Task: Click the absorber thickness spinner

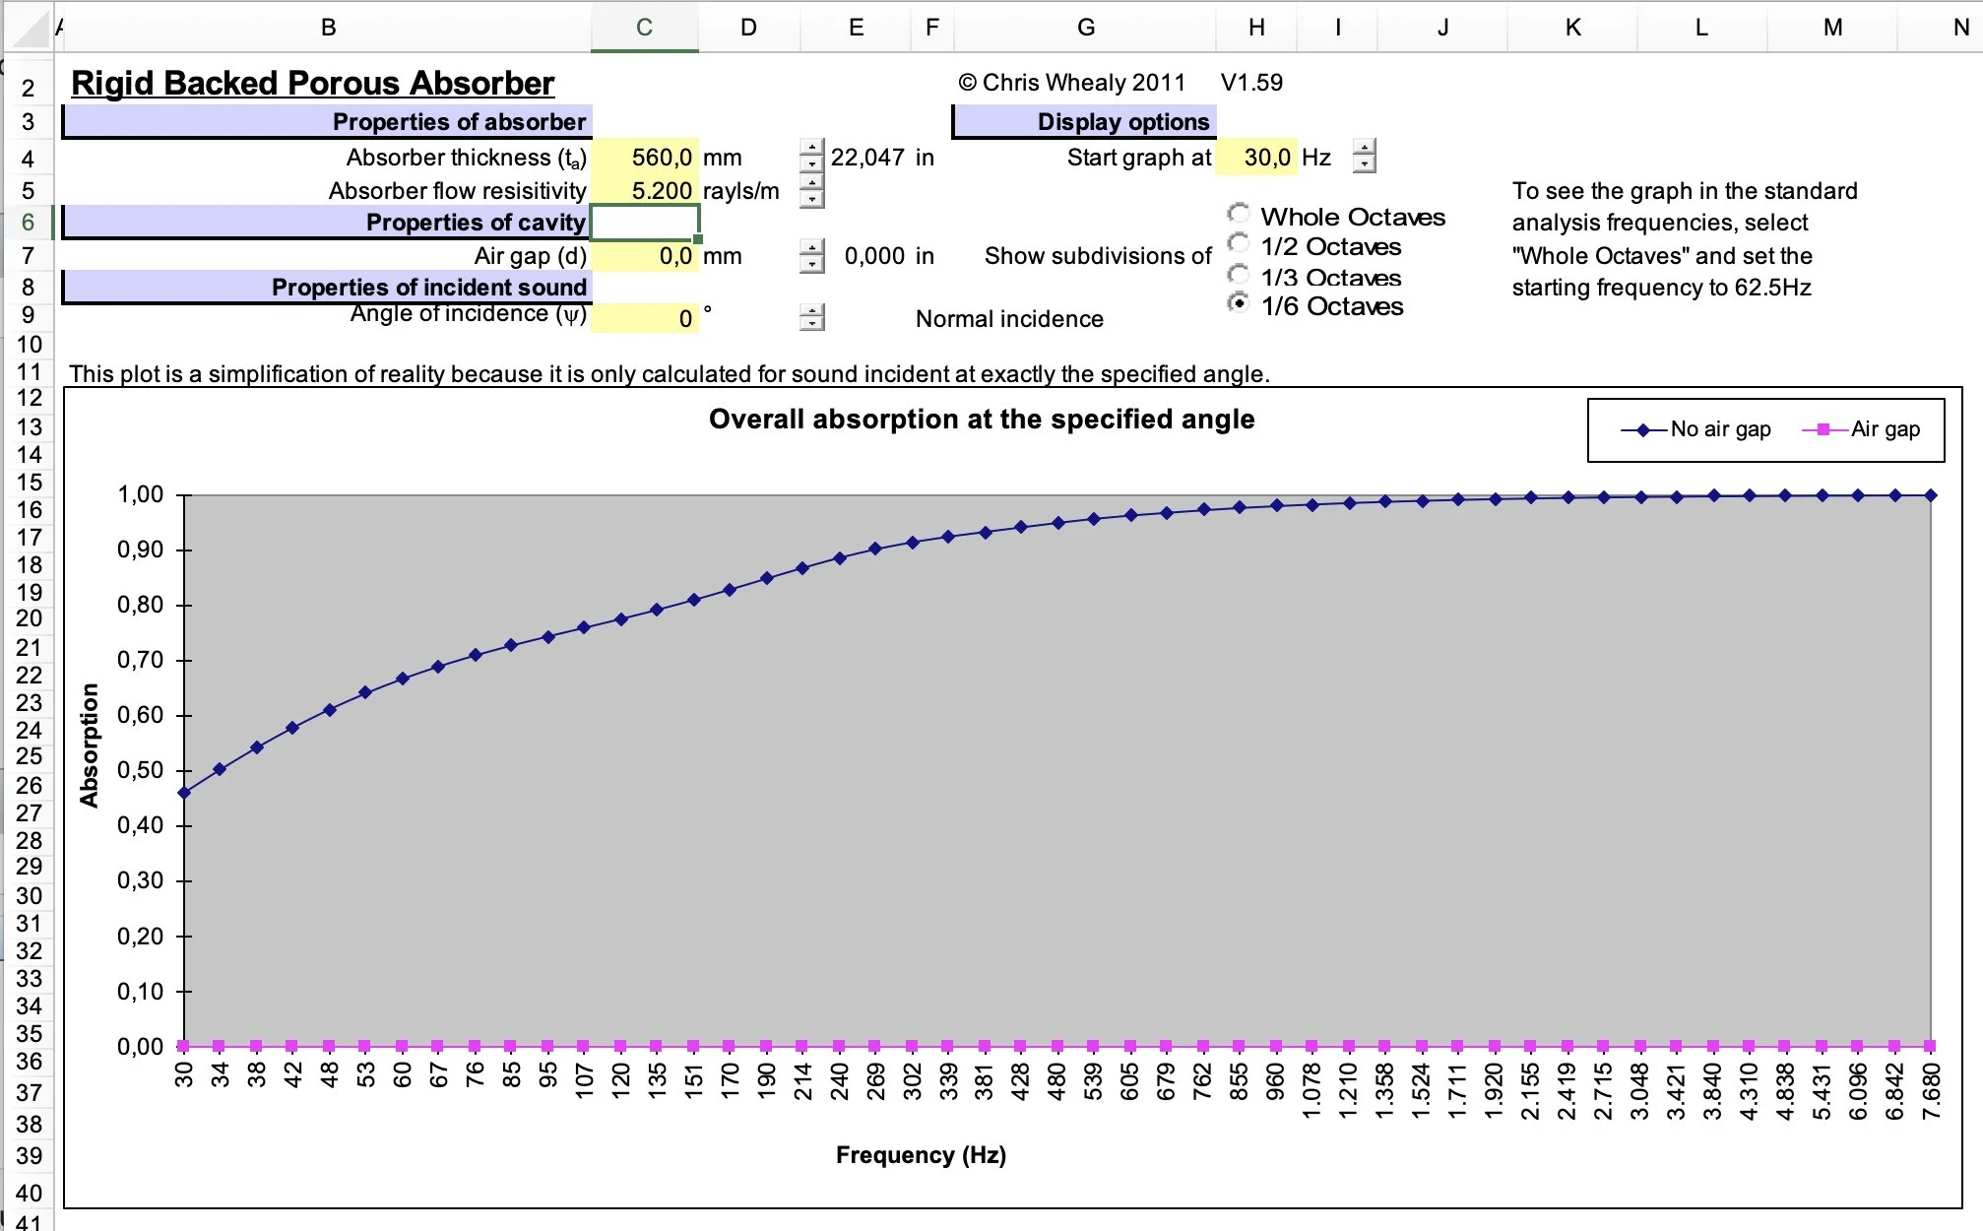Action: pyautogui.click(x=811, y=156)
